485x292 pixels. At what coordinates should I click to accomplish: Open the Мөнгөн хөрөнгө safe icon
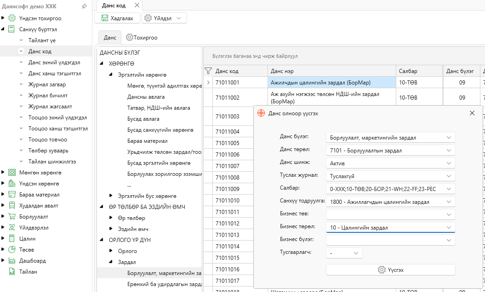[12, 173]
